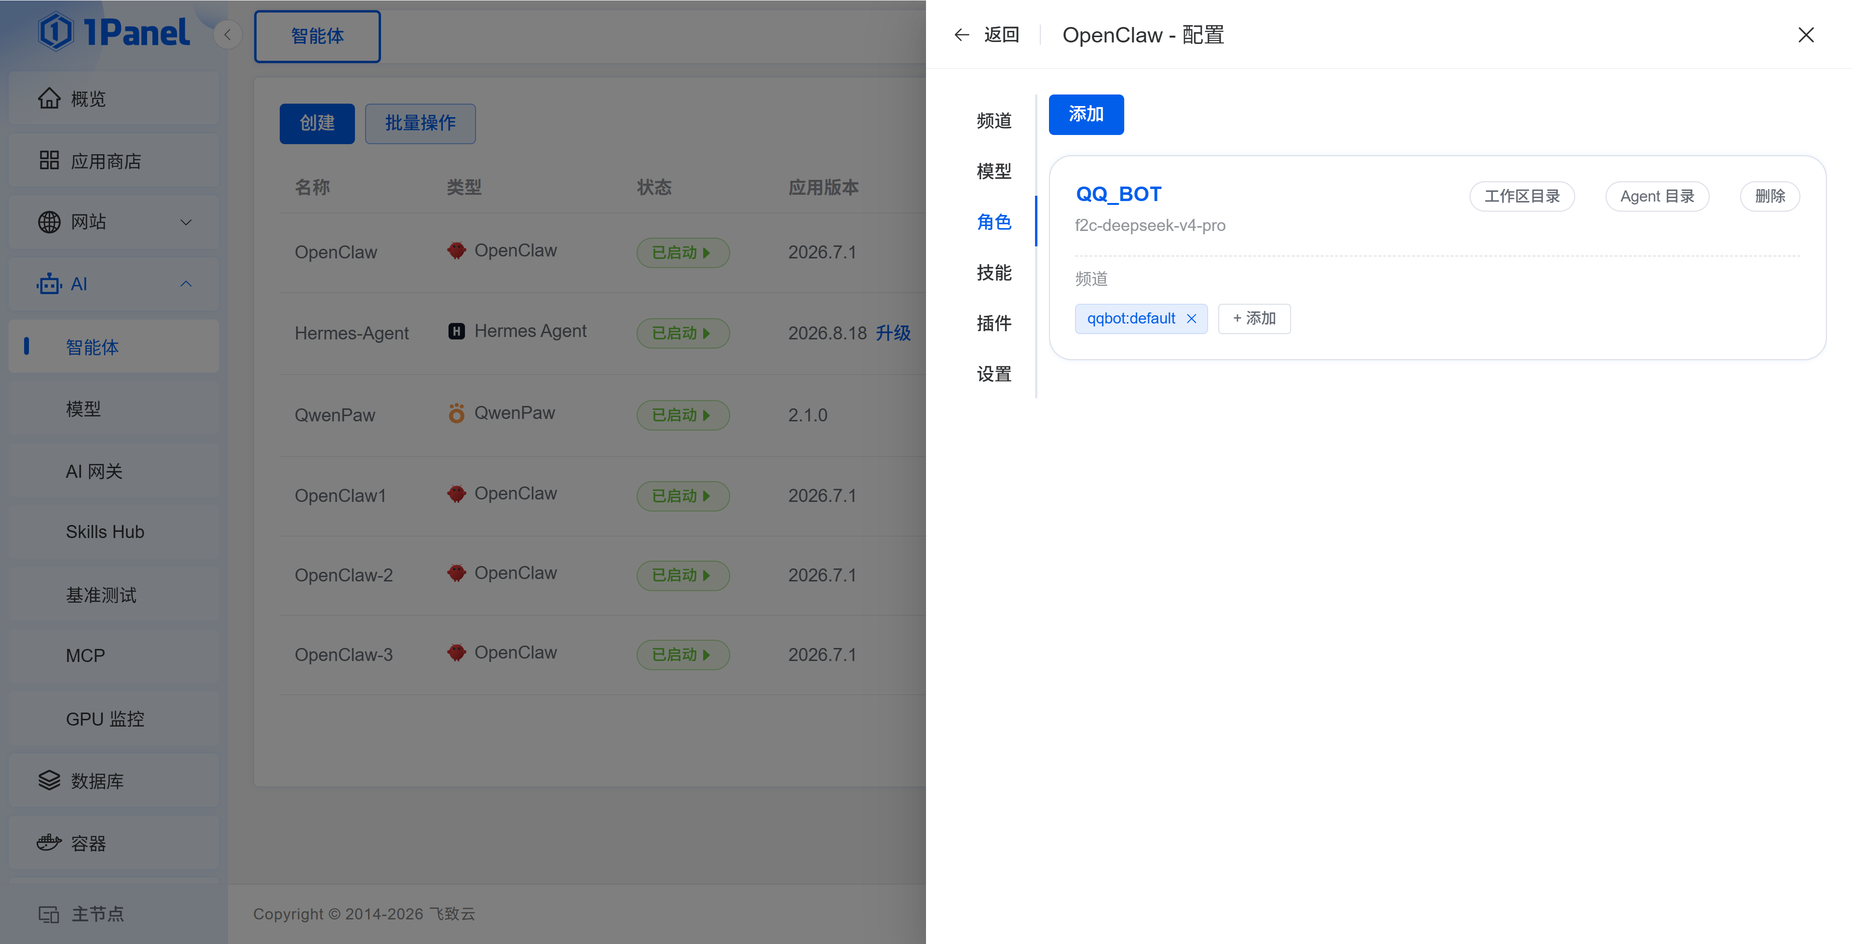1852x944 pixels.
Task: Click the OpenClaw1 name cell
Action: pyautogui.click(x=340, y=496)
